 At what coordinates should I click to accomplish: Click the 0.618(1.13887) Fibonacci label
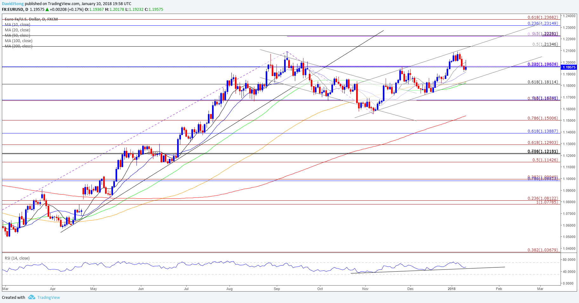(x=542, y=131)
